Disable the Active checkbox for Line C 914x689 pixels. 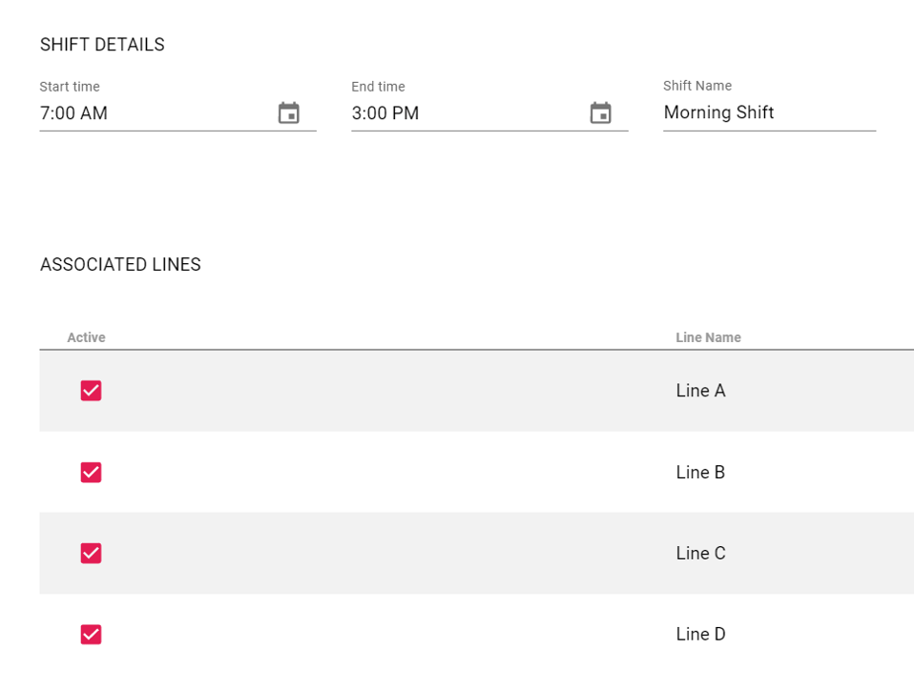[91, 554]
